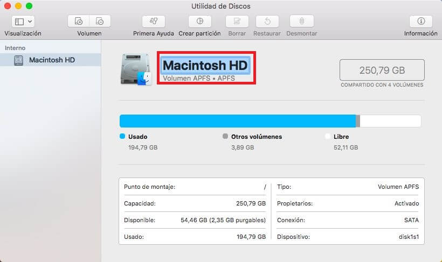Minimize the window with yellow button
The image size is (442, 262).
(x=18, y=6)
